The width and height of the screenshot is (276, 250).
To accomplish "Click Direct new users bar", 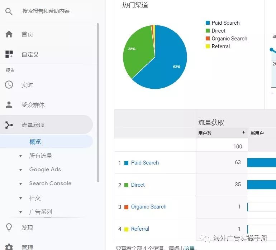I will [262, 185].
